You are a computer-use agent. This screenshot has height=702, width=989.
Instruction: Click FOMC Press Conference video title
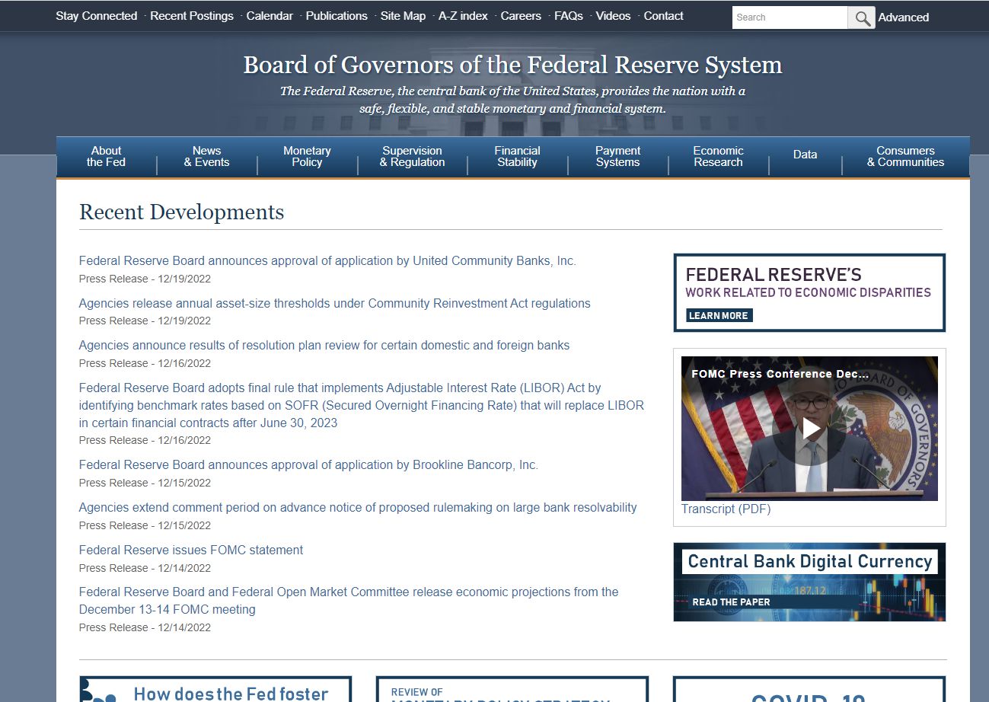(780, 374)
